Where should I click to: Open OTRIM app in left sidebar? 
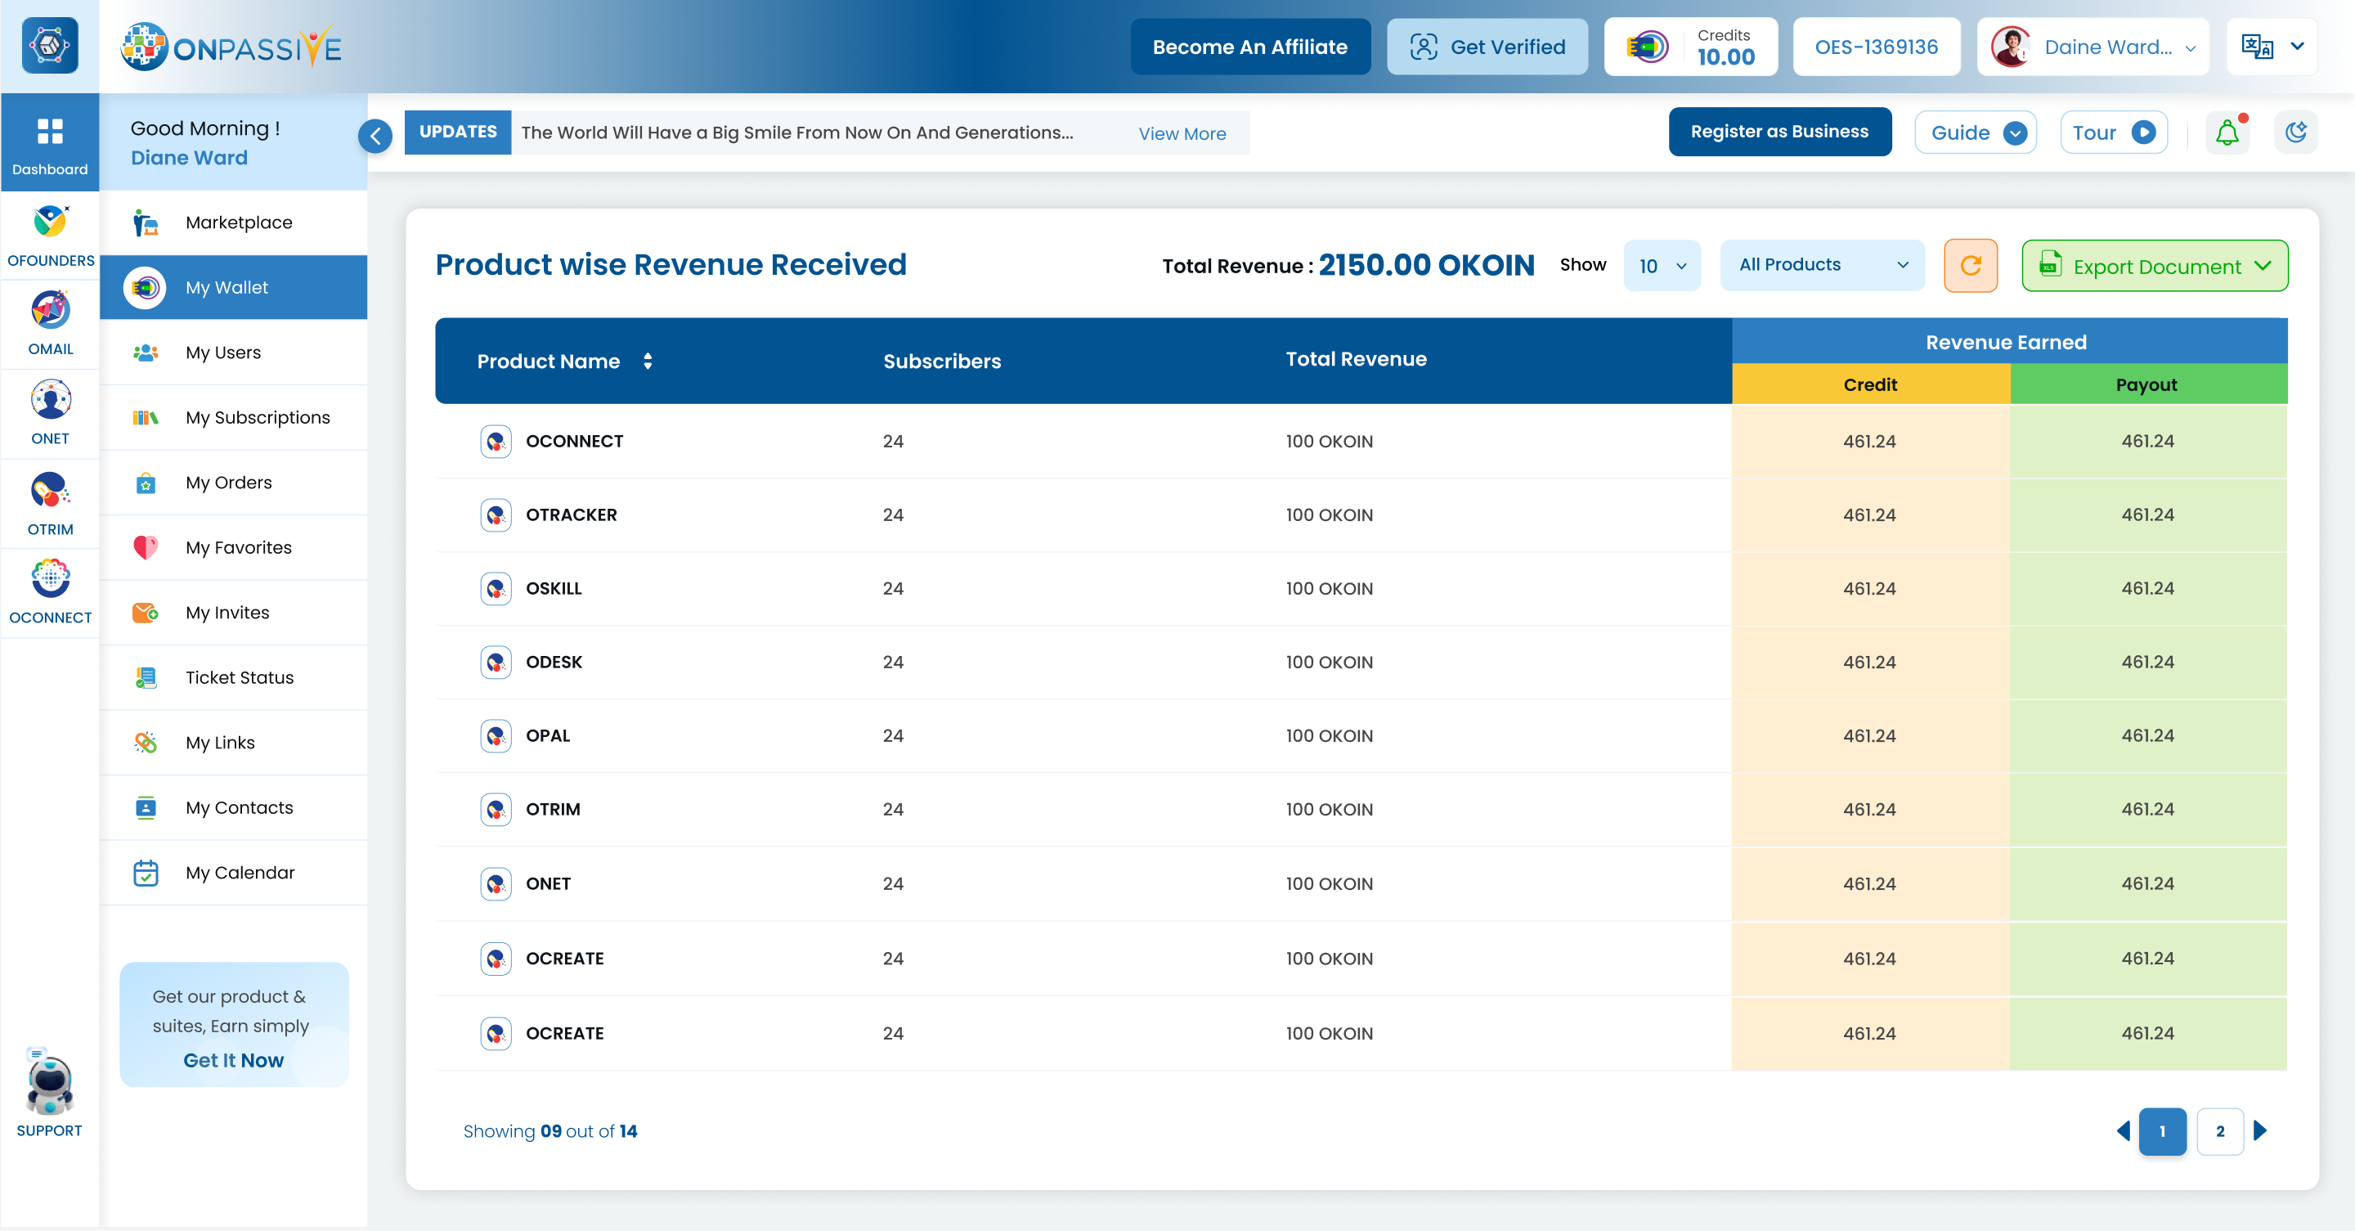click(x=50, y=502)
